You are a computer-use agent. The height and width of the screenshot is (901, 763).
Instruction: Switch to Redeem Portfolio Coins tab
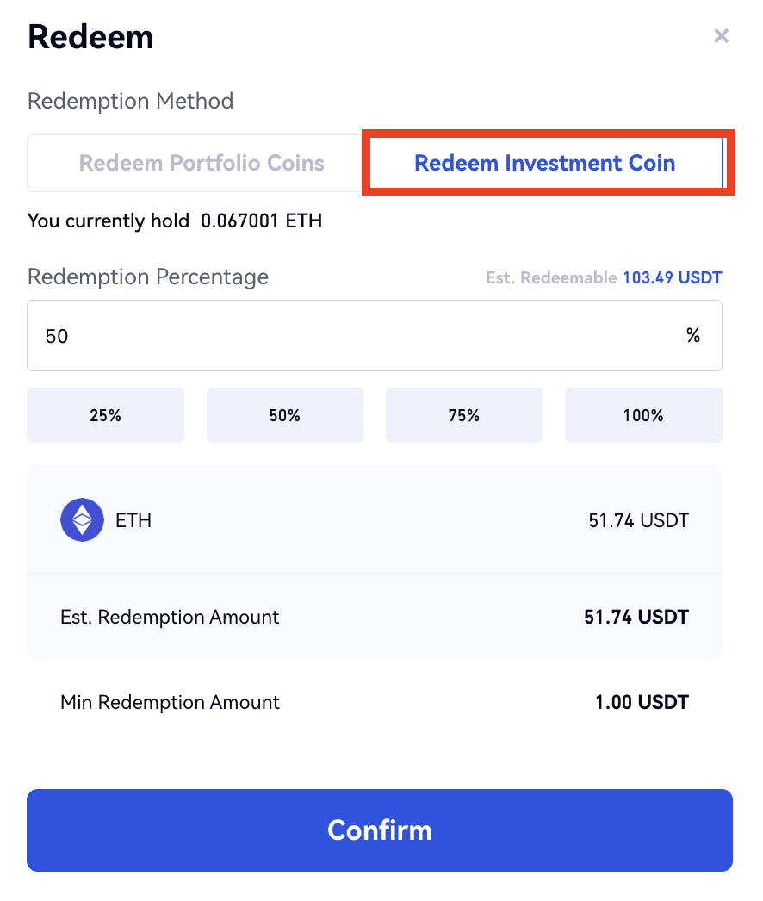(202, 163)
